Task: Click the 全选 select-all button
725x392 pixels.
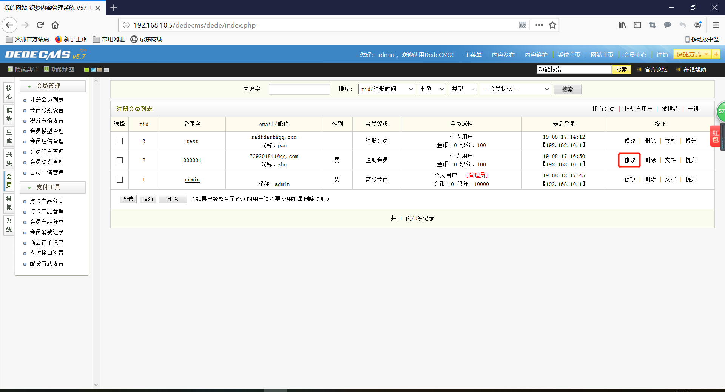Action: tap(128, 199)
